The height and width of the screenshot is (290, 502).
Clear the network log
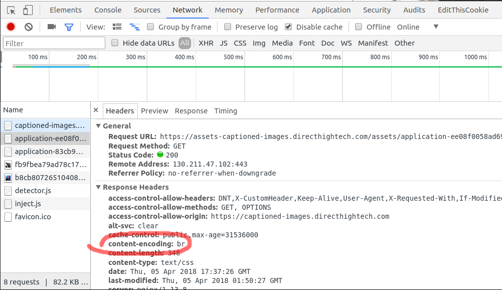[29, 27]
